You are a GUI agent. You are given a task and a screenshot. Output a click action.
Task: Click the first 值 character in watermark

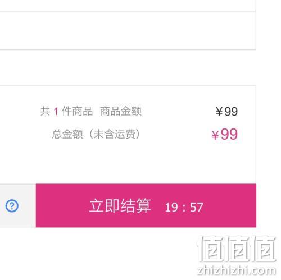(x=210, y=249)
